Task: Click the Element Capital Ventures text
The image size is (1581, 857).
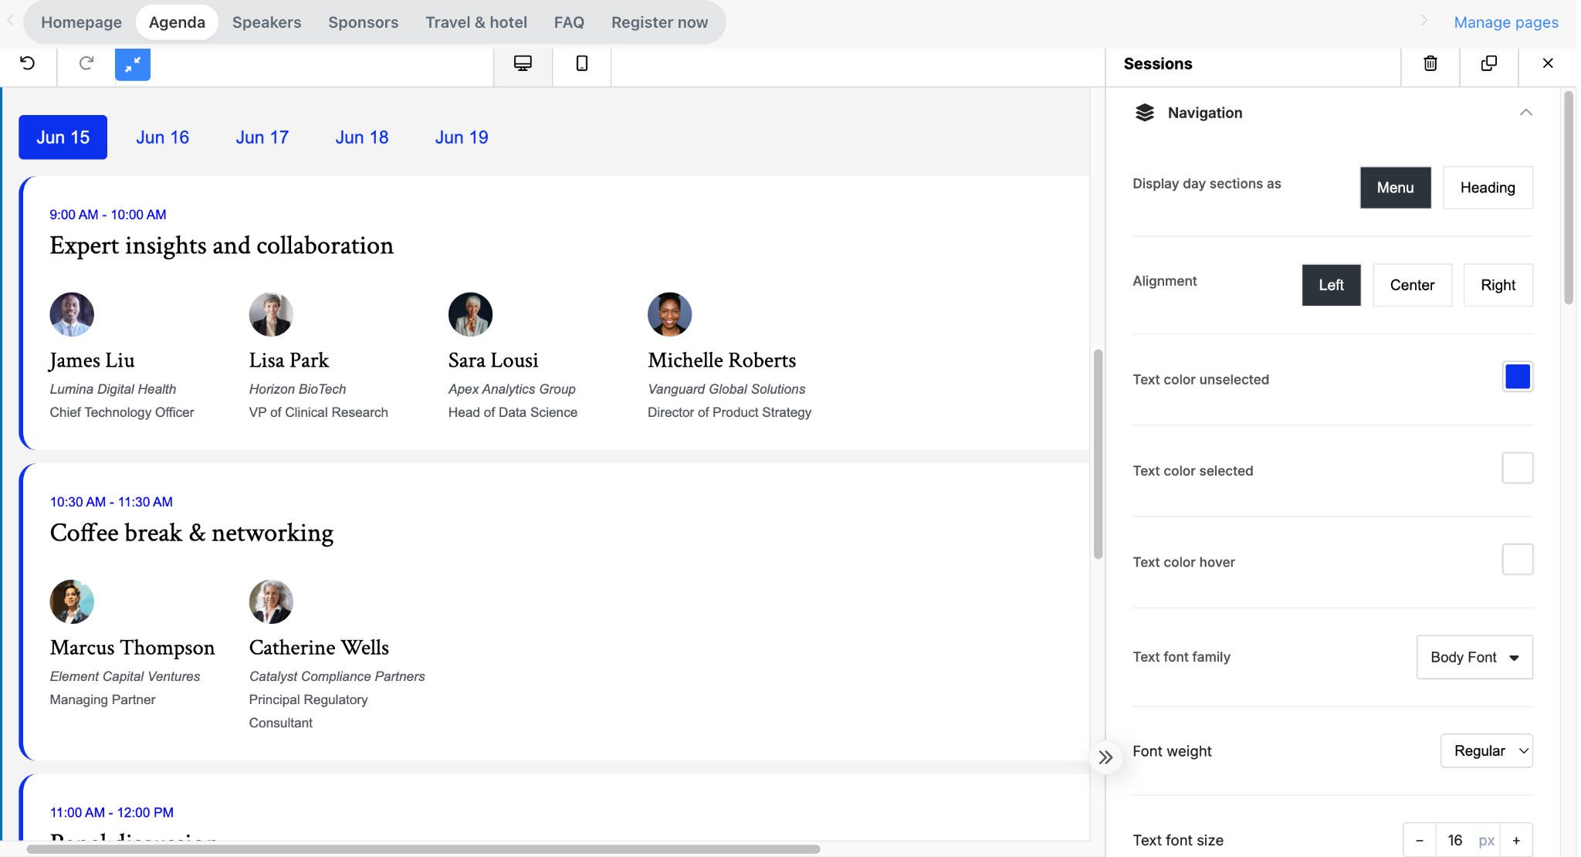Action: click(x=125, y=676)
